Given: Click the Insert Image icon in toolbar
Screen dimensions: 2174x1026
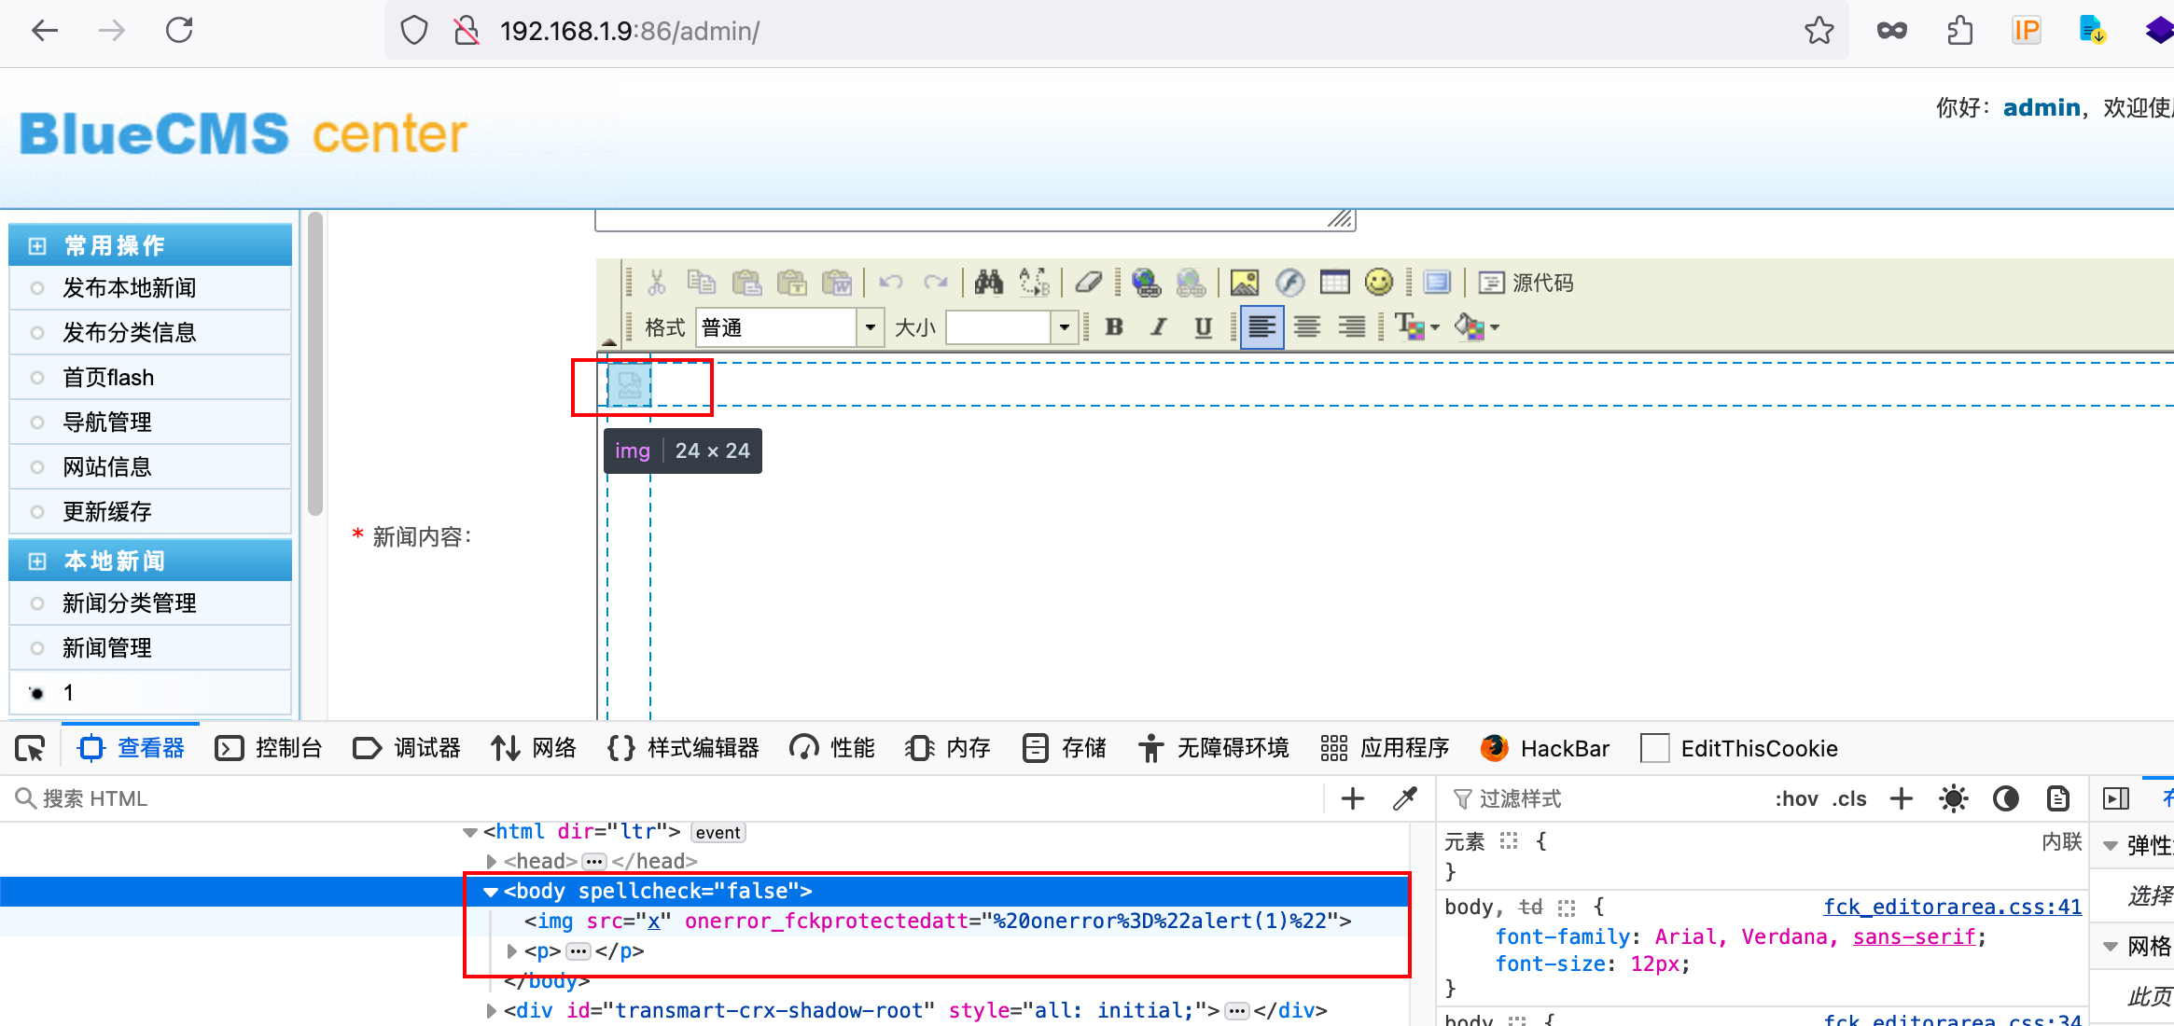Looking at the screenshot, I should coord(1245,282).
